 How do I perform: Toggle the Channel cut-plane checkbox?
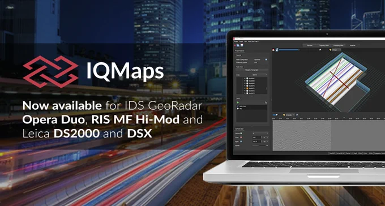pos(241,134)
